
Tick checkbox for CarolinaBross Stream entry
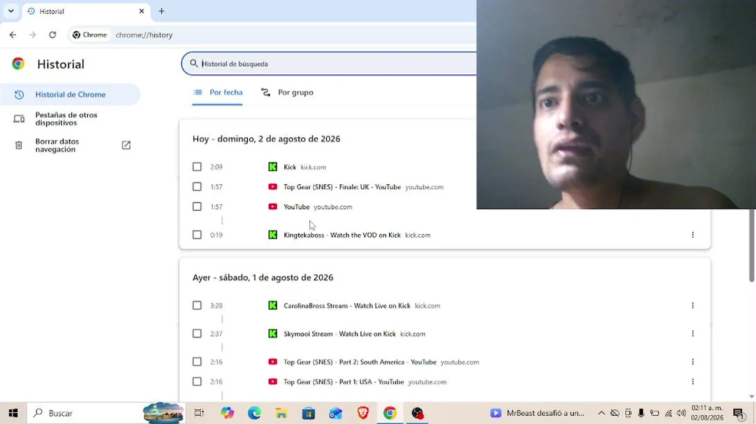[197, 306]
